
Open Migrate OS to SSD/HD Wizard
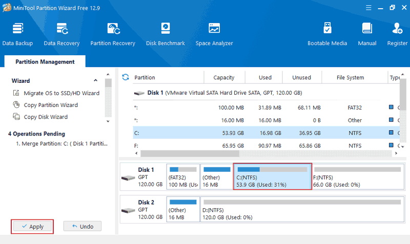61,93
